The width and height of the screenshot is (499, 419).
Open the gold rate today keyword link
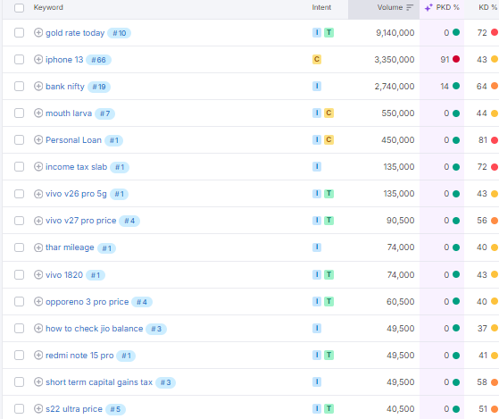(75, 33)
